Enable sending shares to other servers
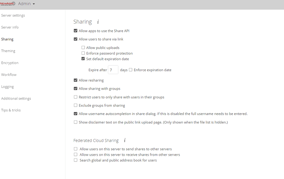The image size is (284, 179). (x=75, y=149)
